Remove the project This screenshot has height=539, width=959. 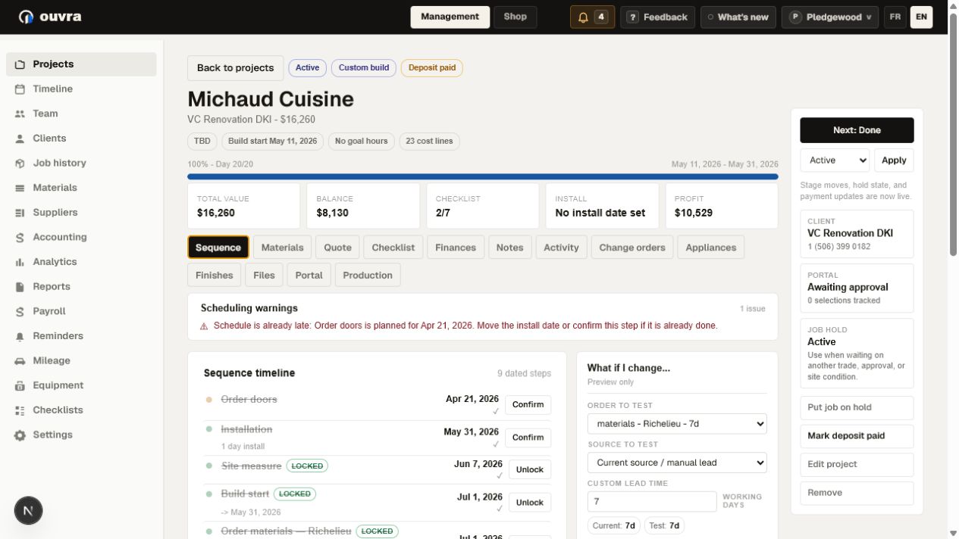857,493
